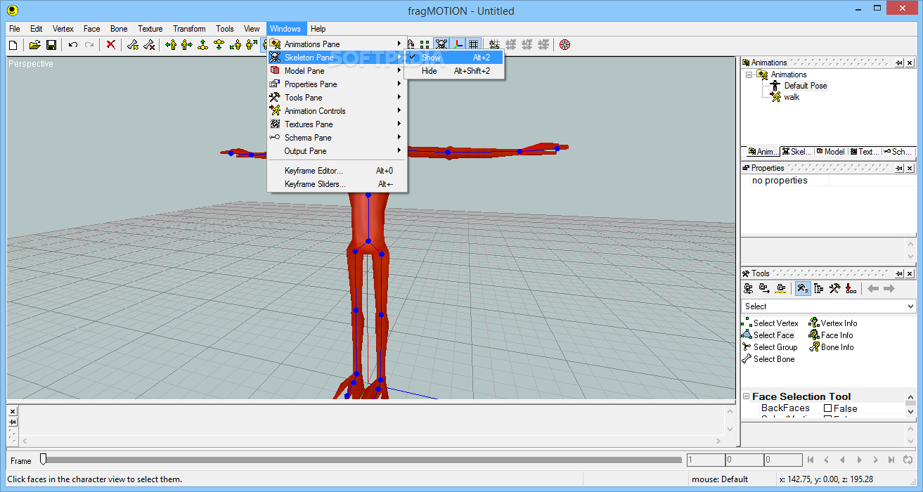Click the skull render toggle in toolbar
The image size is (923, 492).
(441, 45)
